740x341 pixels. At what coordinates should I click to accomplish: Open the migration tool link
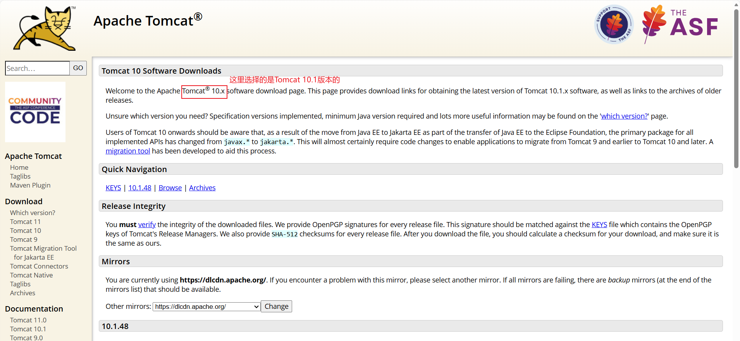[x=128, y=151]
